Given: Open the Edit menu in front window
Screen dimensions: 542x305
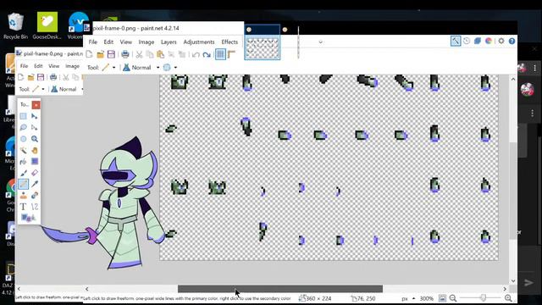Looking at the screenshot, I should 108,42.
